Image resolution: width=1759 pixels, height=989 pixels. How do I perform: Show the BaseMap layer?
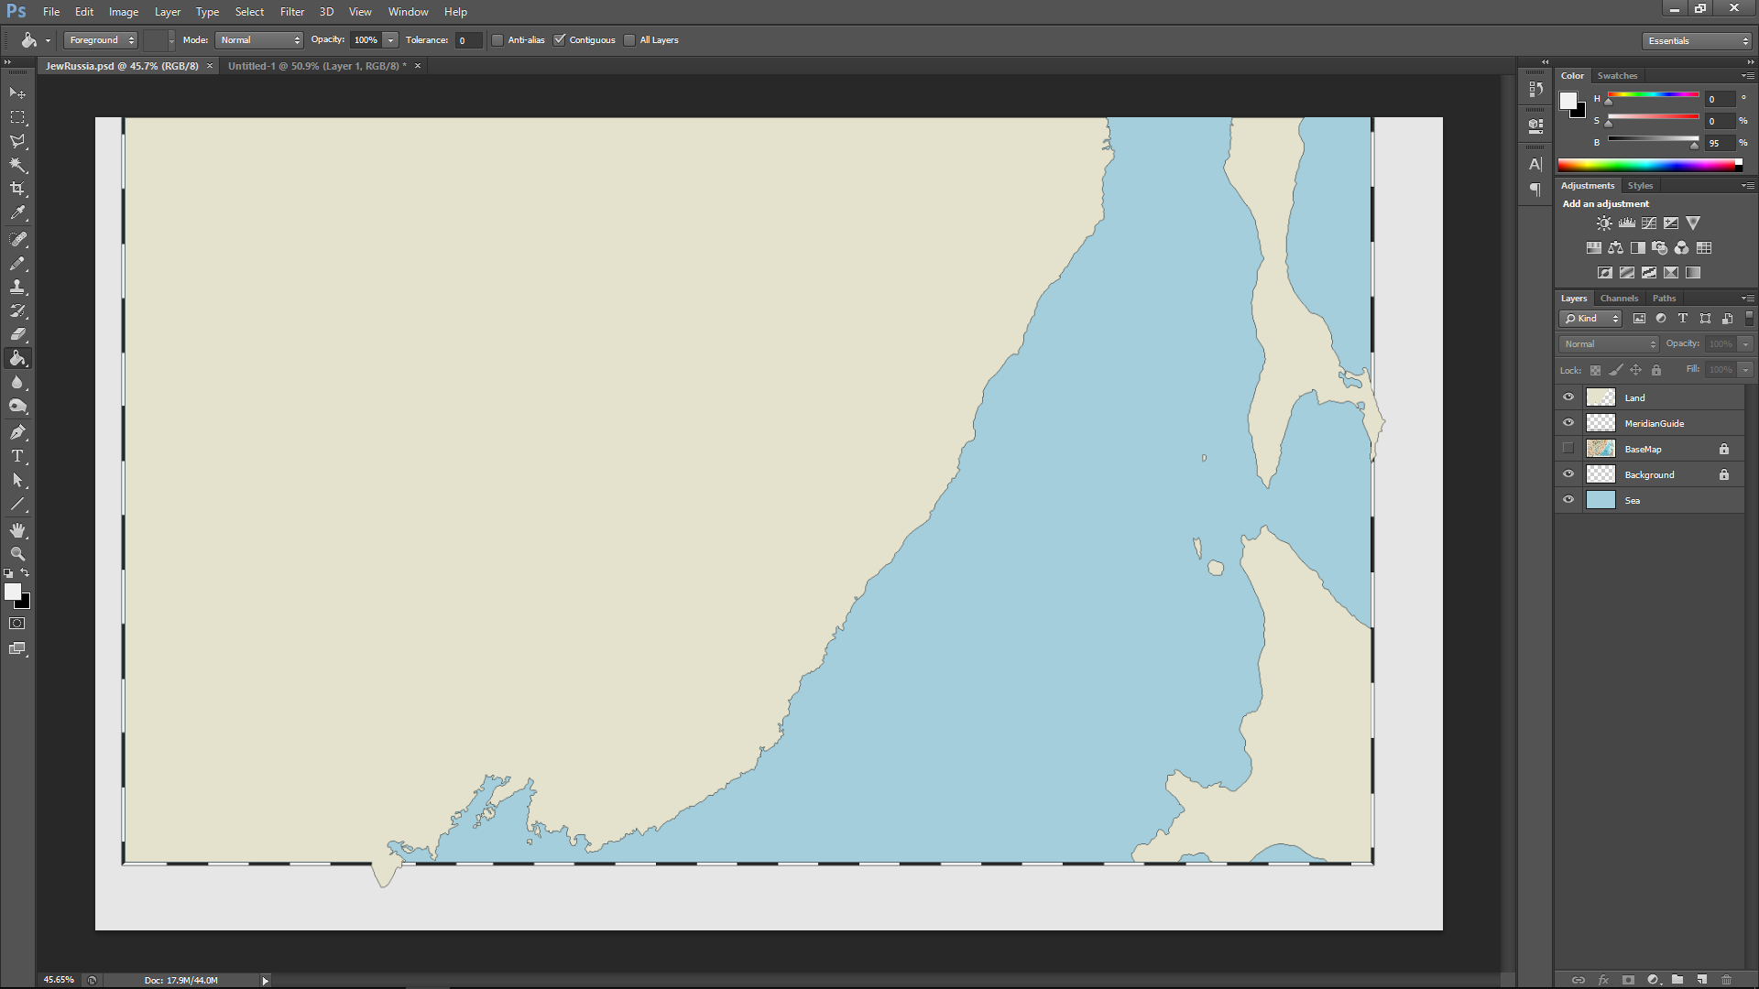(1568, 449)
